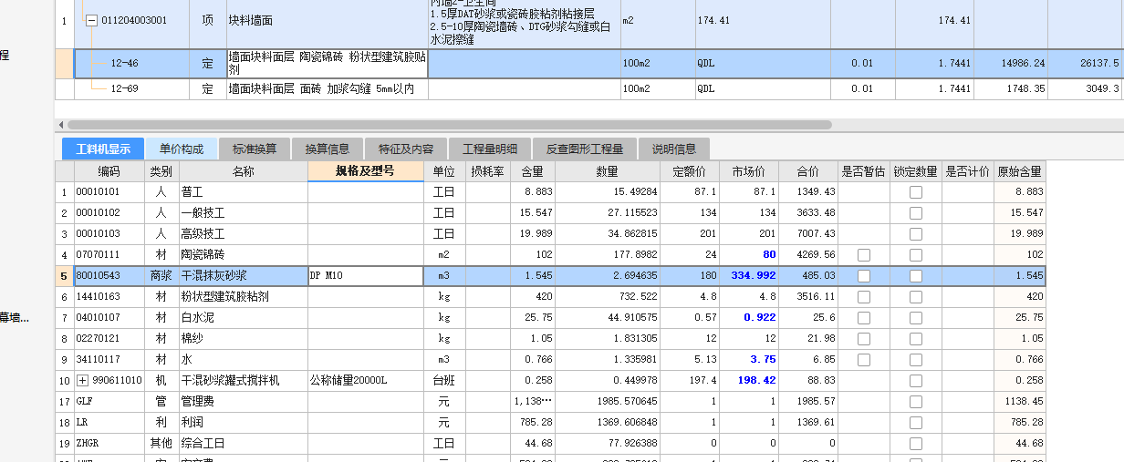Image resolution: width=1124 pixels, height=462 pixels.
Task: Click the 利润 name cell
Action: click(243, 422)
